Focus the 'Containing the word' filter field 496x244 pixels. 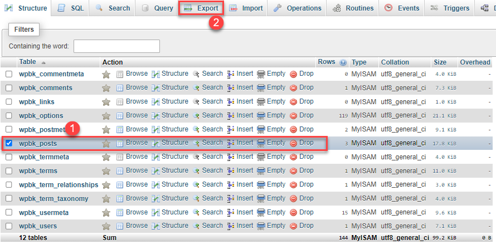(116, 46)
